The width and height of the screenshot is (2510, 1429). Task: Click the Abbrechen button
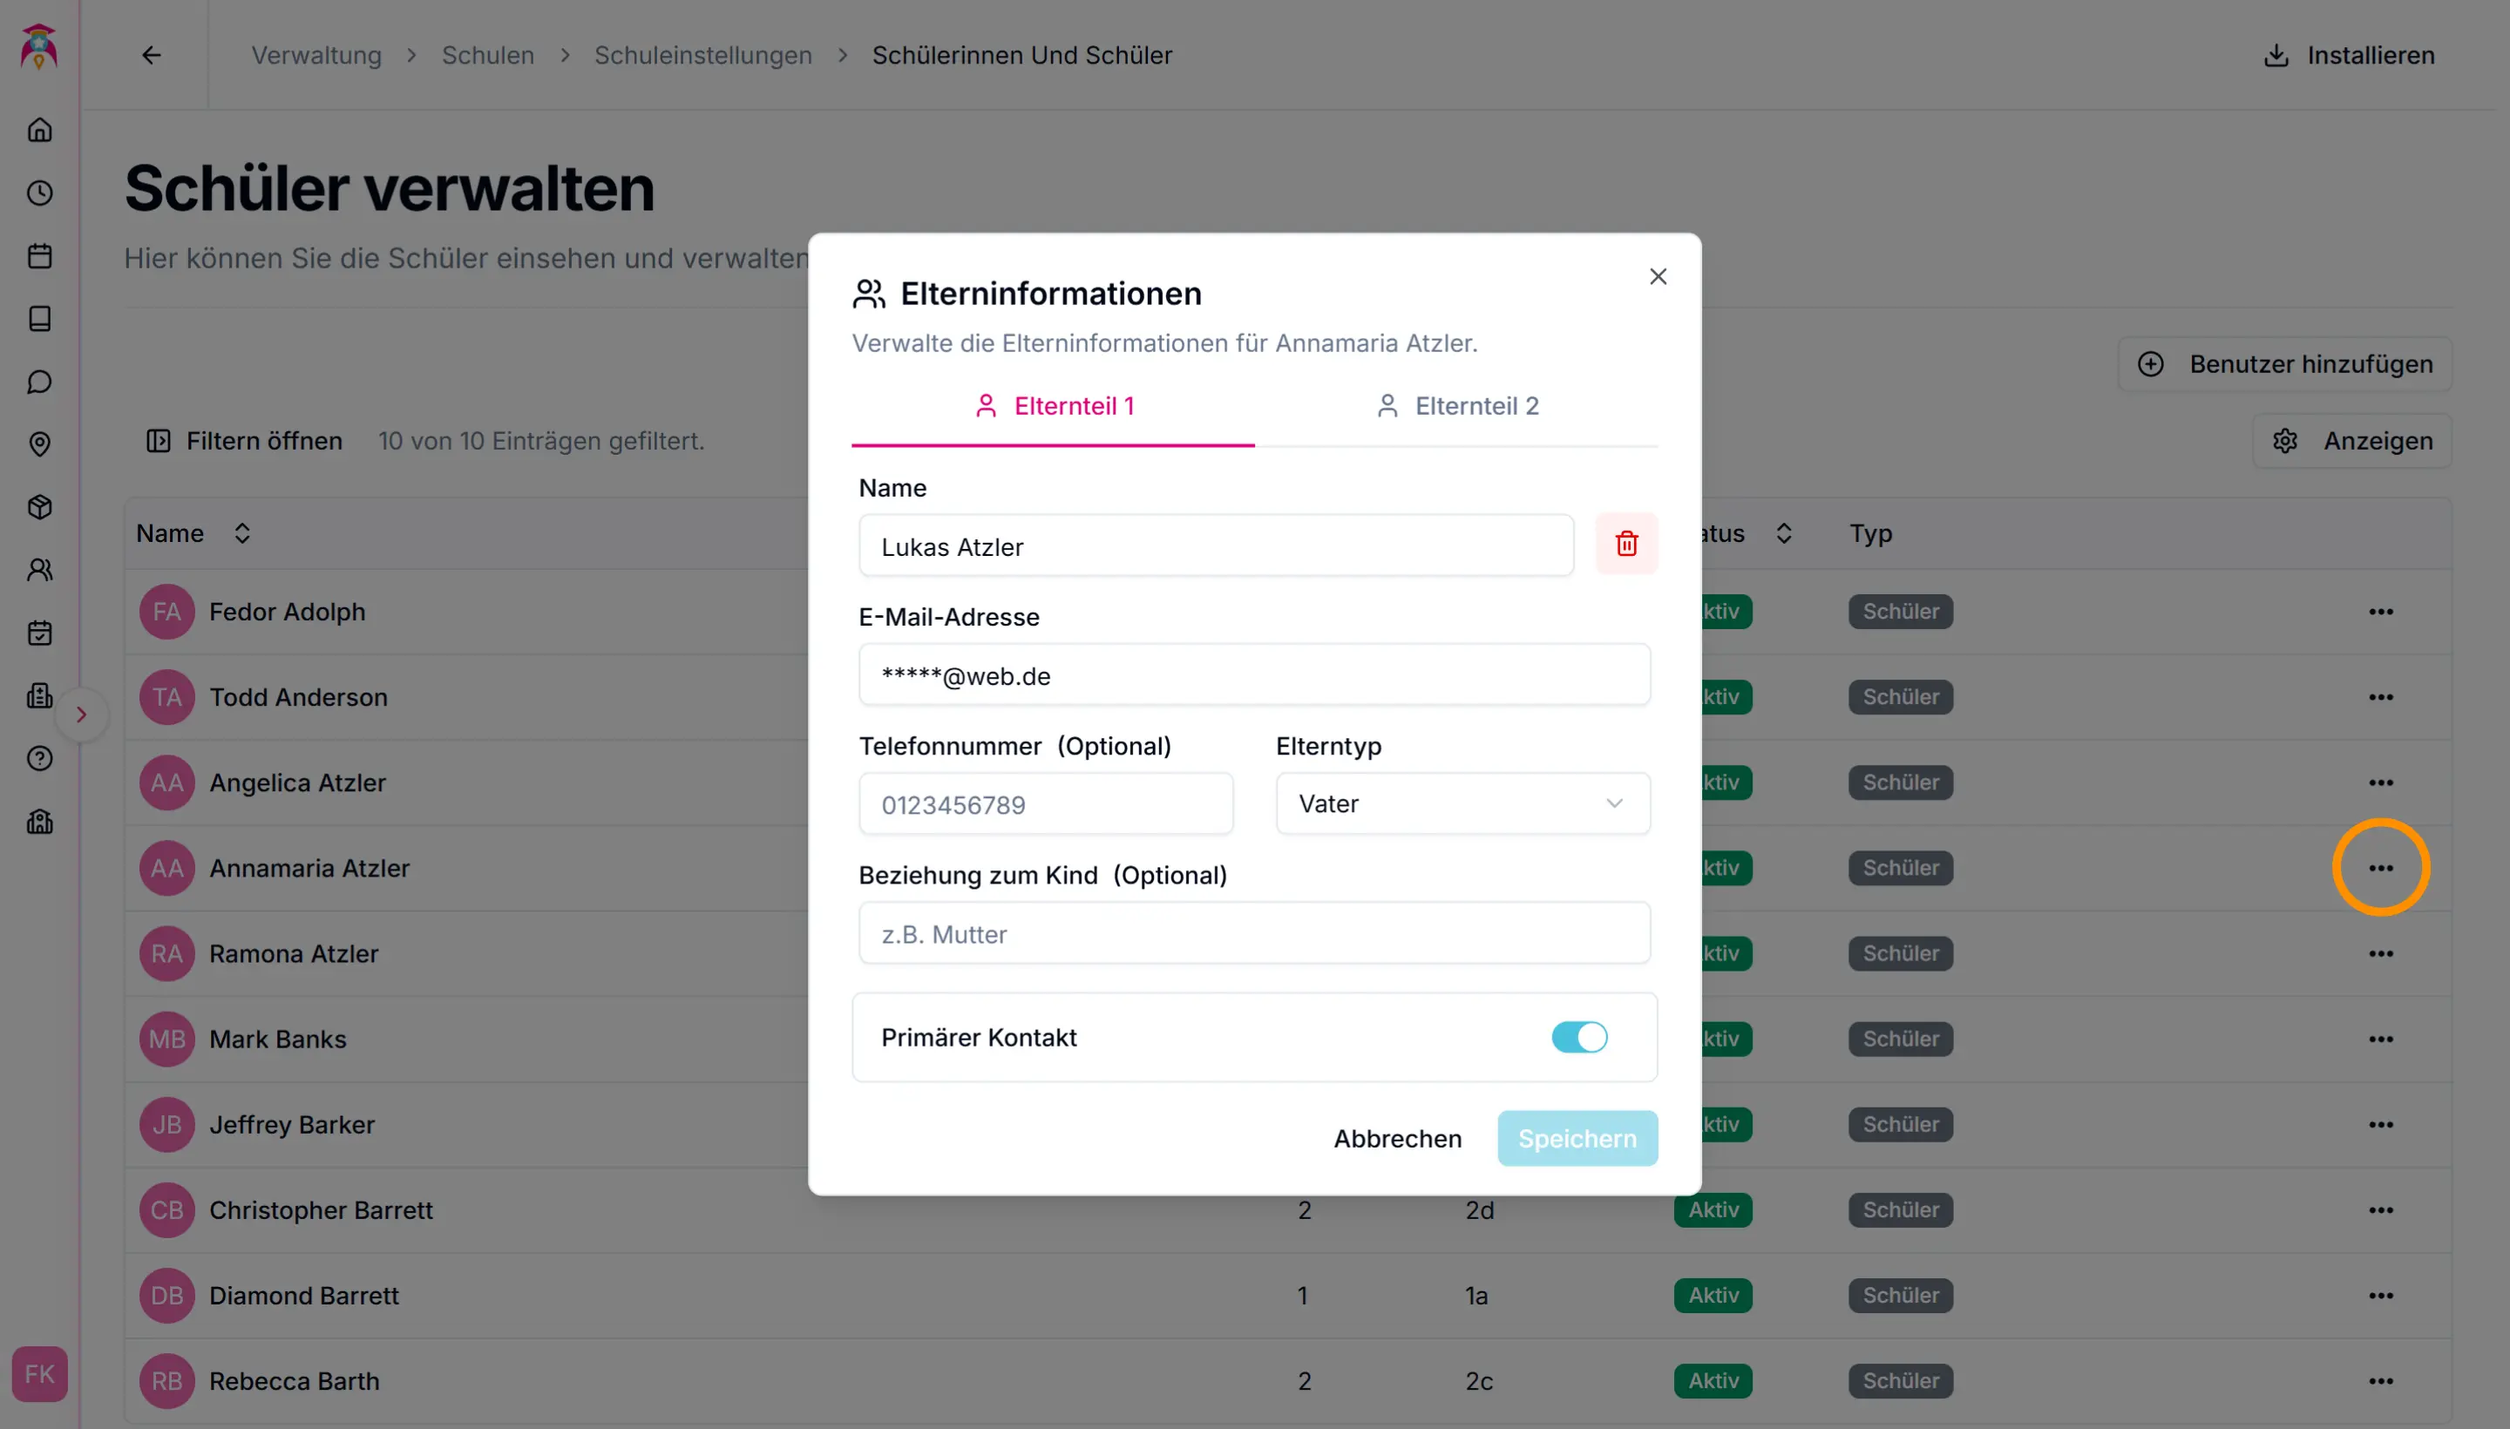coord(1397,1139)
